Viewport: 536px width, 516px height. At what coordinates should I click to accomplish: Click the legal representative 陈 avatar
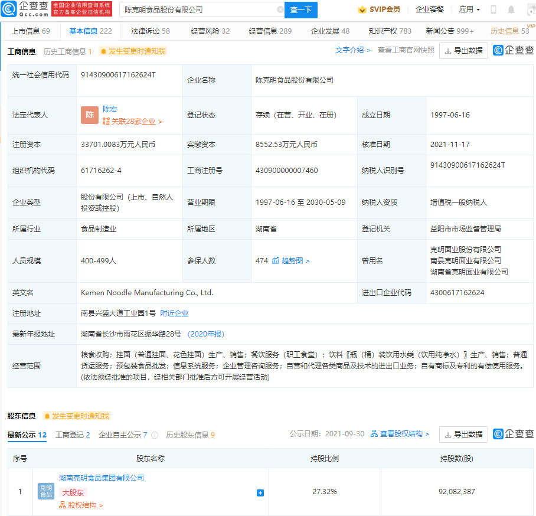[x=90, y=115]
